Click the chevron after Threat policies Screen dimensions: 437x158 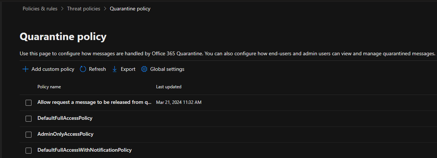pos(105,9)
